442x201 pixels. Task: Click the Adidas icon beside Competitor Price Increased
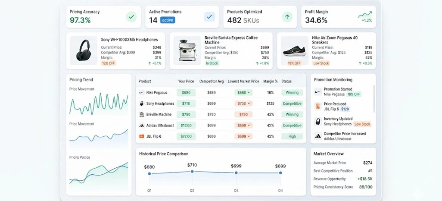(x=318, y=136)
